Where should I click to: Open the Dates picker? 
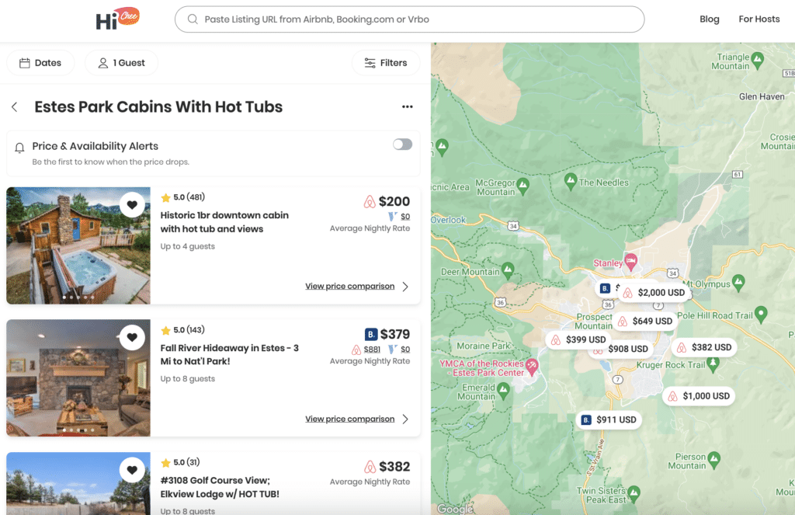click(x=40, y=63)
